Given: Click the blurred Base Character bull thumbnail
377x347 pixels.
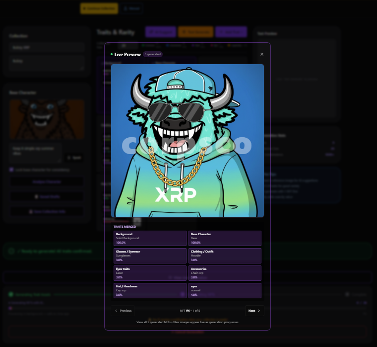Looking at the screenshot, I should coord(47,119).
